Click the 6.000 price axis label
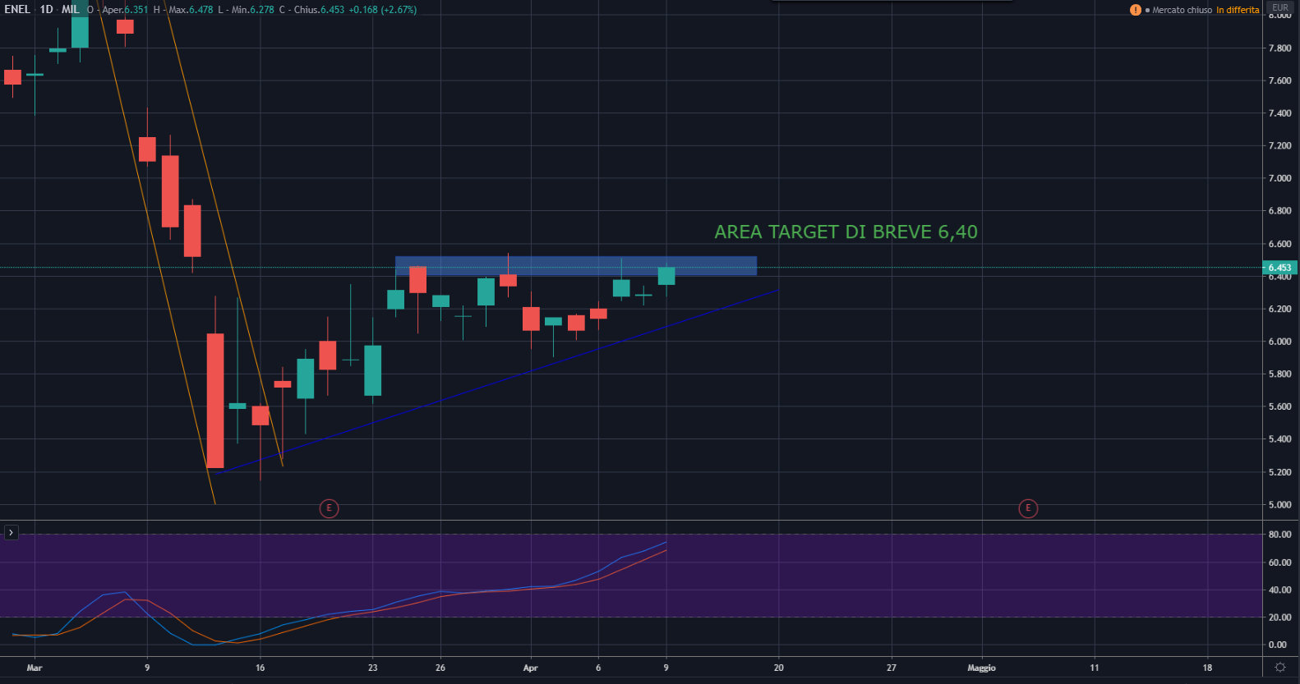Screen dimensions: 1300x684 click(1279, 342)
